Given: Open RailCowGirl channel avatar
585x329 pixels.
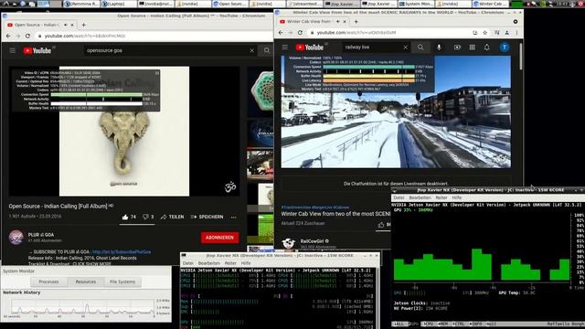Looking at the screenshot, I should 289,243.
